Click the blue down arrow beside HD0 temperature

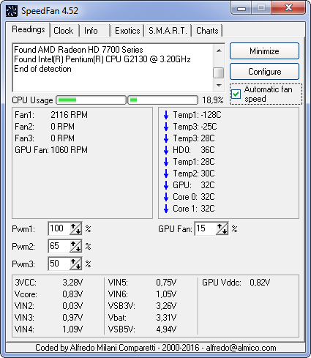pos(166,150)
